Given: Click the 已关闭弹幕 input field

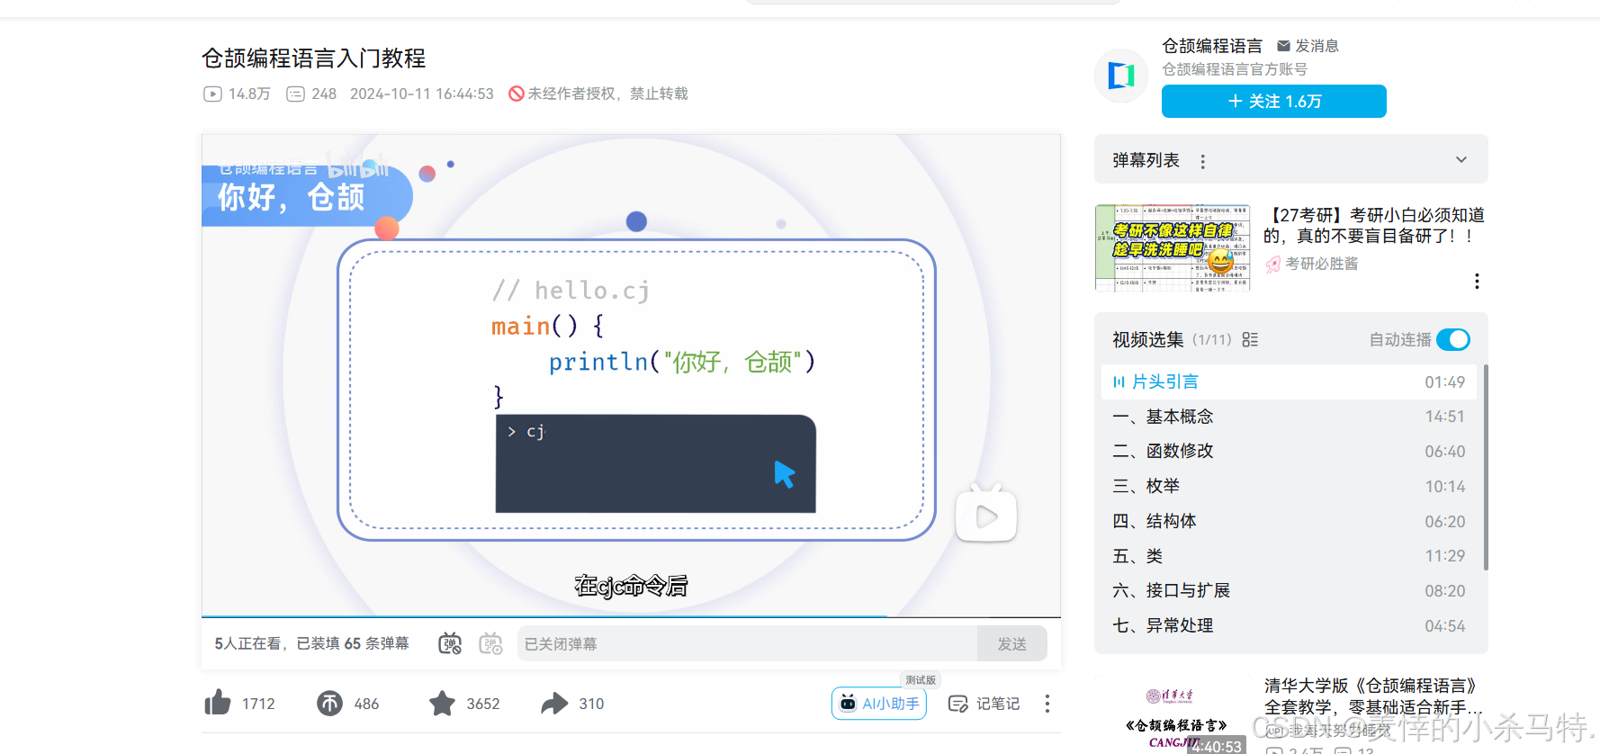Looking at the screenshot, I should [x=748, y=643].
